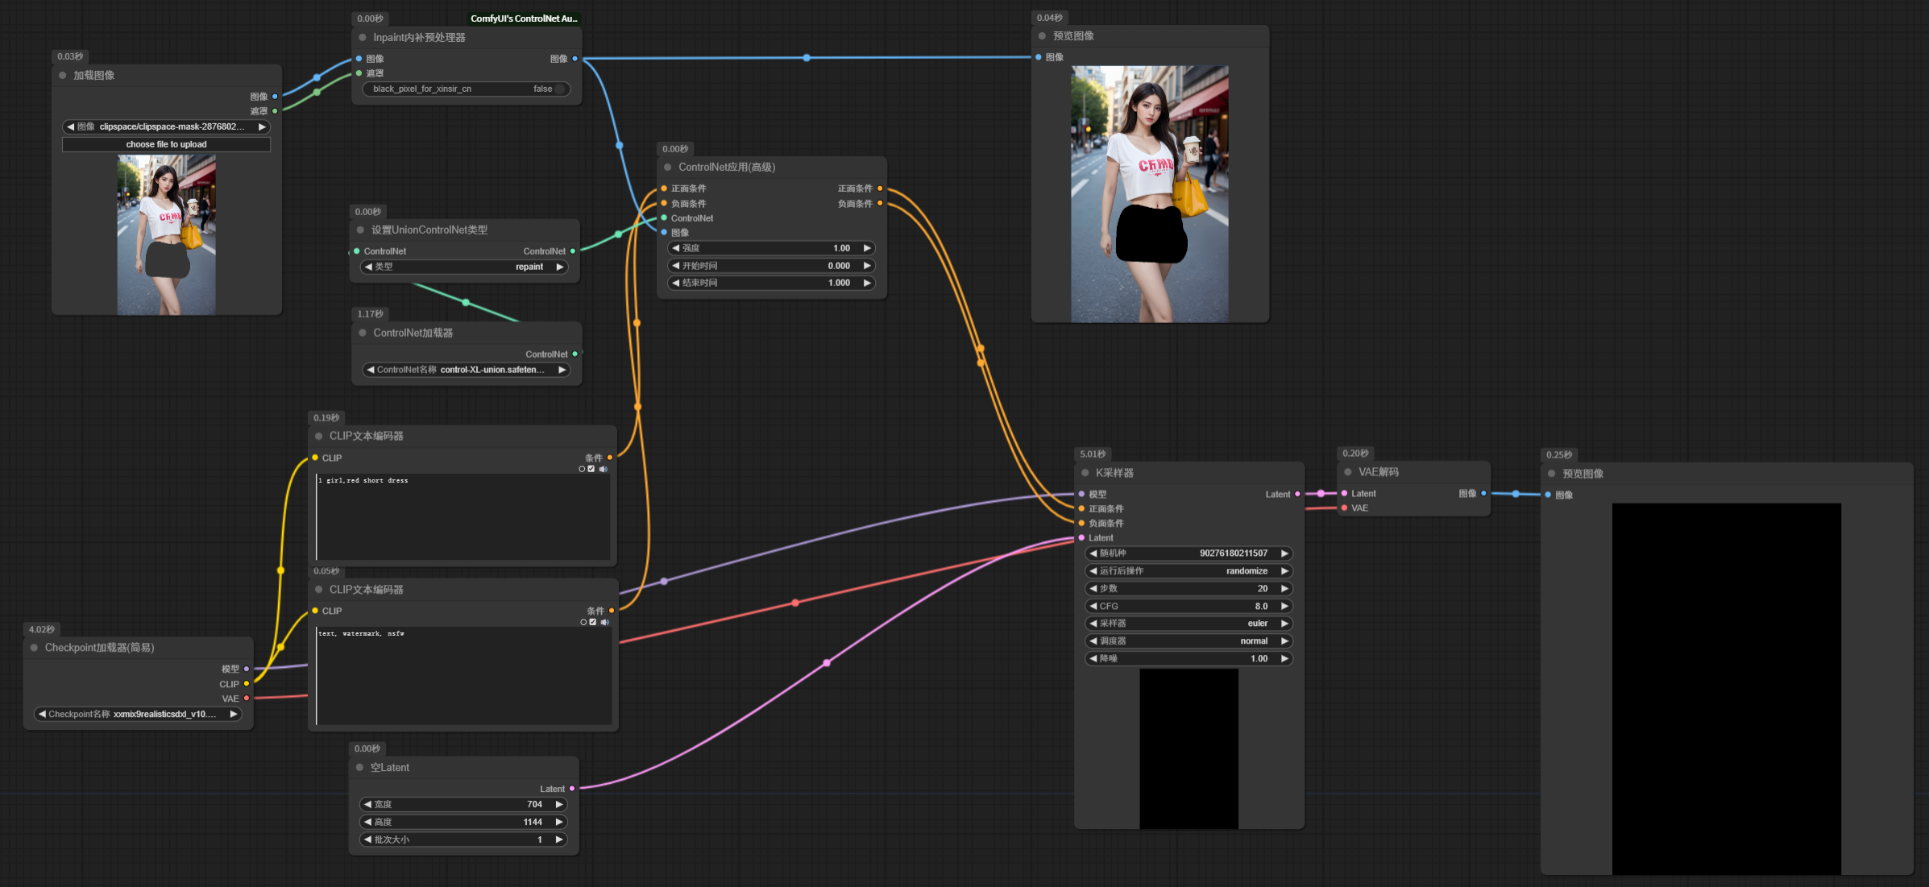Click the VAE output port on Checkpoint加载器
The width and height of the screenshot is (1929, 887).
click(247, 698)
